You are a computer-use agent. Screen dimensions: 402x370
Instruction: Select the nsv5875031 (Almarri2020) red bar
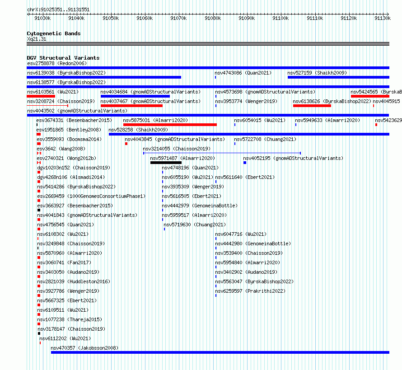coord(170,125)
